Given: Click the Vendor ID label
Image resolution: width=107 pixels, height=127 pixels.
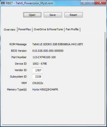Looking at the screenshot, I should coord(21,70).
